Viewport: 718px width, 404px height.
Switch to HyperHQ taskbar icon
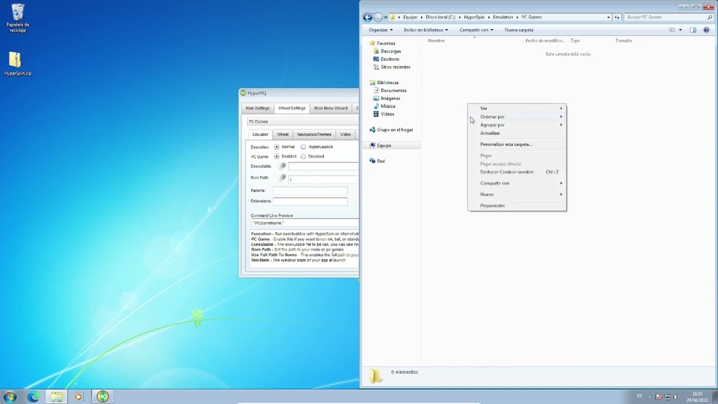(x=102, y=397)
